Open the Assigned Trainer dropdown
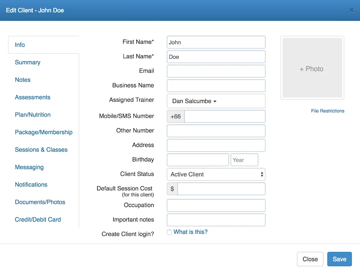 (x=194, y=101)
